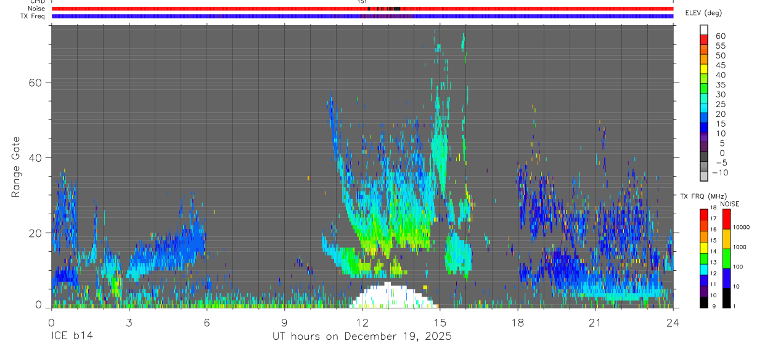Click the red 60-degree elevation swatch
Screen dimensions: 757x349
coord(705,40)
